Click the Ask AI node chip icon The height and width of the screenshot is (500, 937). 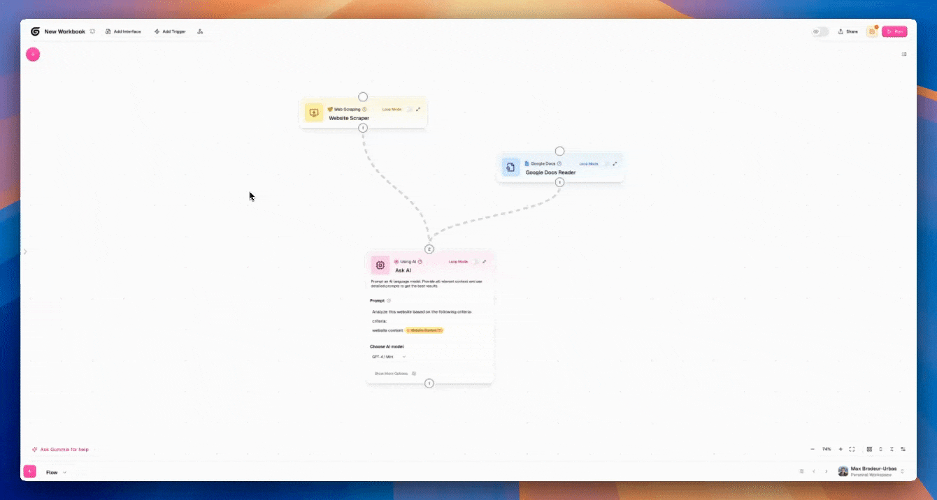(x=380, y=265)
